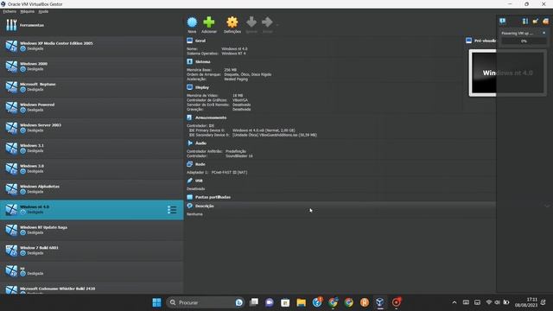This screenshot has width=553, height=311.
Task: Select the Windows 2000 virtual machine
Action: click(x=92, y=67)
